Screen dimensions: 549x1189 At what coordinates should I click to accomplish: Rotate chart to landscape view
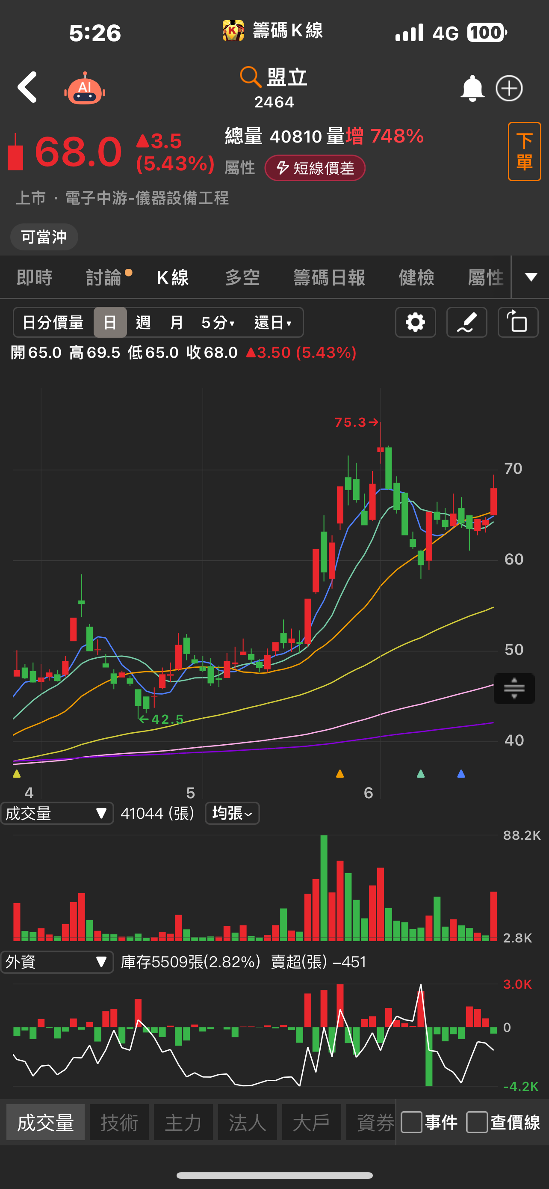tap(518, 322)
